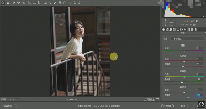The image size is (206, 109).
Task: Choose the Straighten tool icon
Action: point(34,3)
